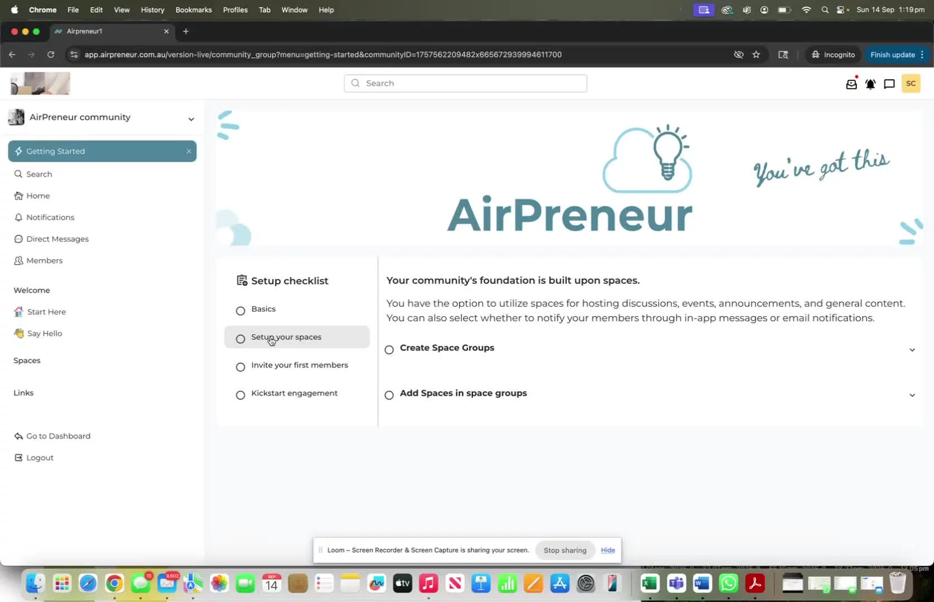Viewport: 934px width, 602px height.
Task: Select the Setup your spaces circle
Action: [x=240, y=339]
